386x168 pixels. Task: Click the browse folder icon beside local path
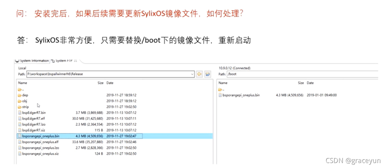(x=208, y=74)
